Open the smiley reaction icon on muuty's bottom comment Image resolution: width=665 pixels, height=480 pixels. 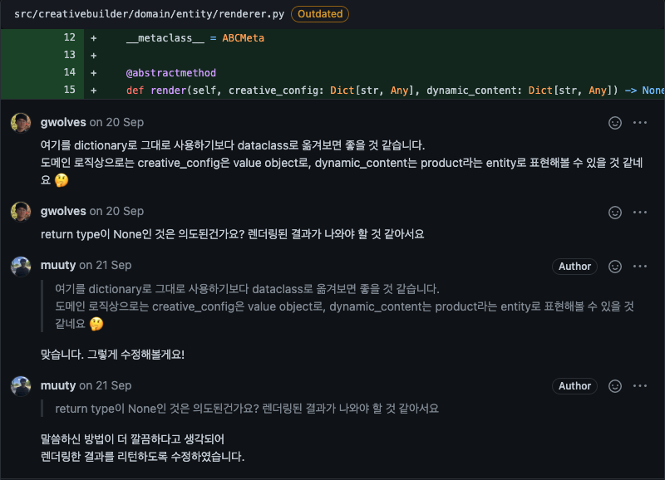[613, 385]
